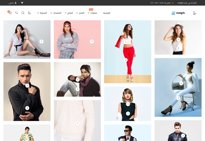The image size is (205, 141).
Task: Click the matgrk logo
Action: pos(178,13)
